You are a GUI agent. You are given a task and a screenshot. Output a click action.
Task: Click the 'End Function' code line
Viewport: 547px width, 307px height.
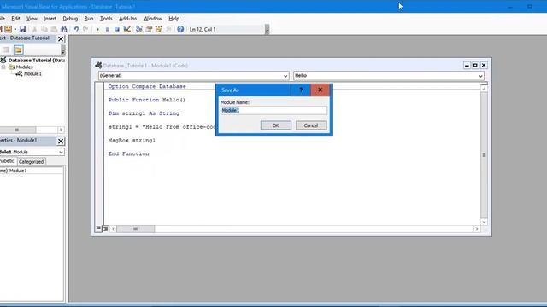click(x=129, y=153)
